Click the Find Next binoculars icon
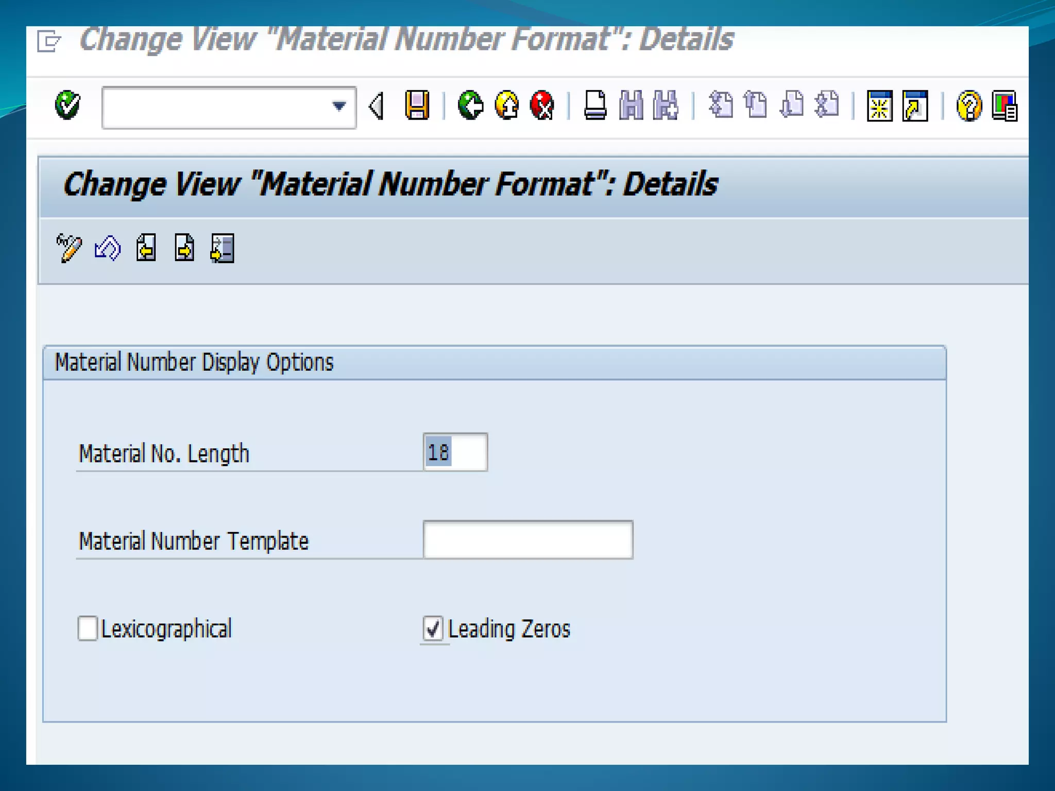The image size is (1055, 791). (x=666, y=106)
